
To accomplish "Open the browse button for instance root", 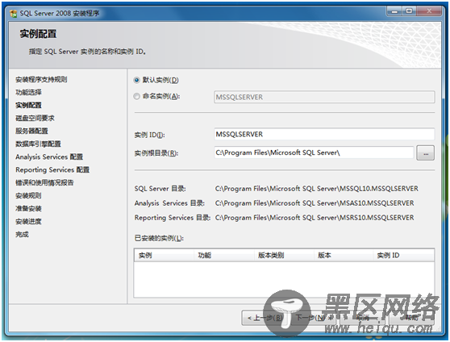I will pyautogui.click(x=426, y=153).
